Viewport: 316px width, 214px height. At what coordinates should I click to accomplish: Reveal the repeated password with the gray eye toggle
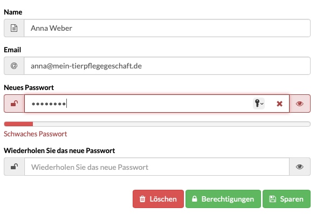tap(300, 167)
